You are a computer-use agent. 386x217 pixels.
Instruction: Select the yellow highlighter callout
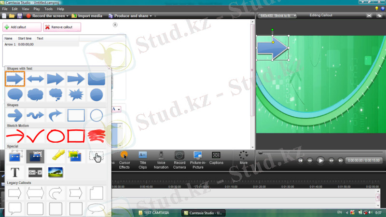click(57, 155)
